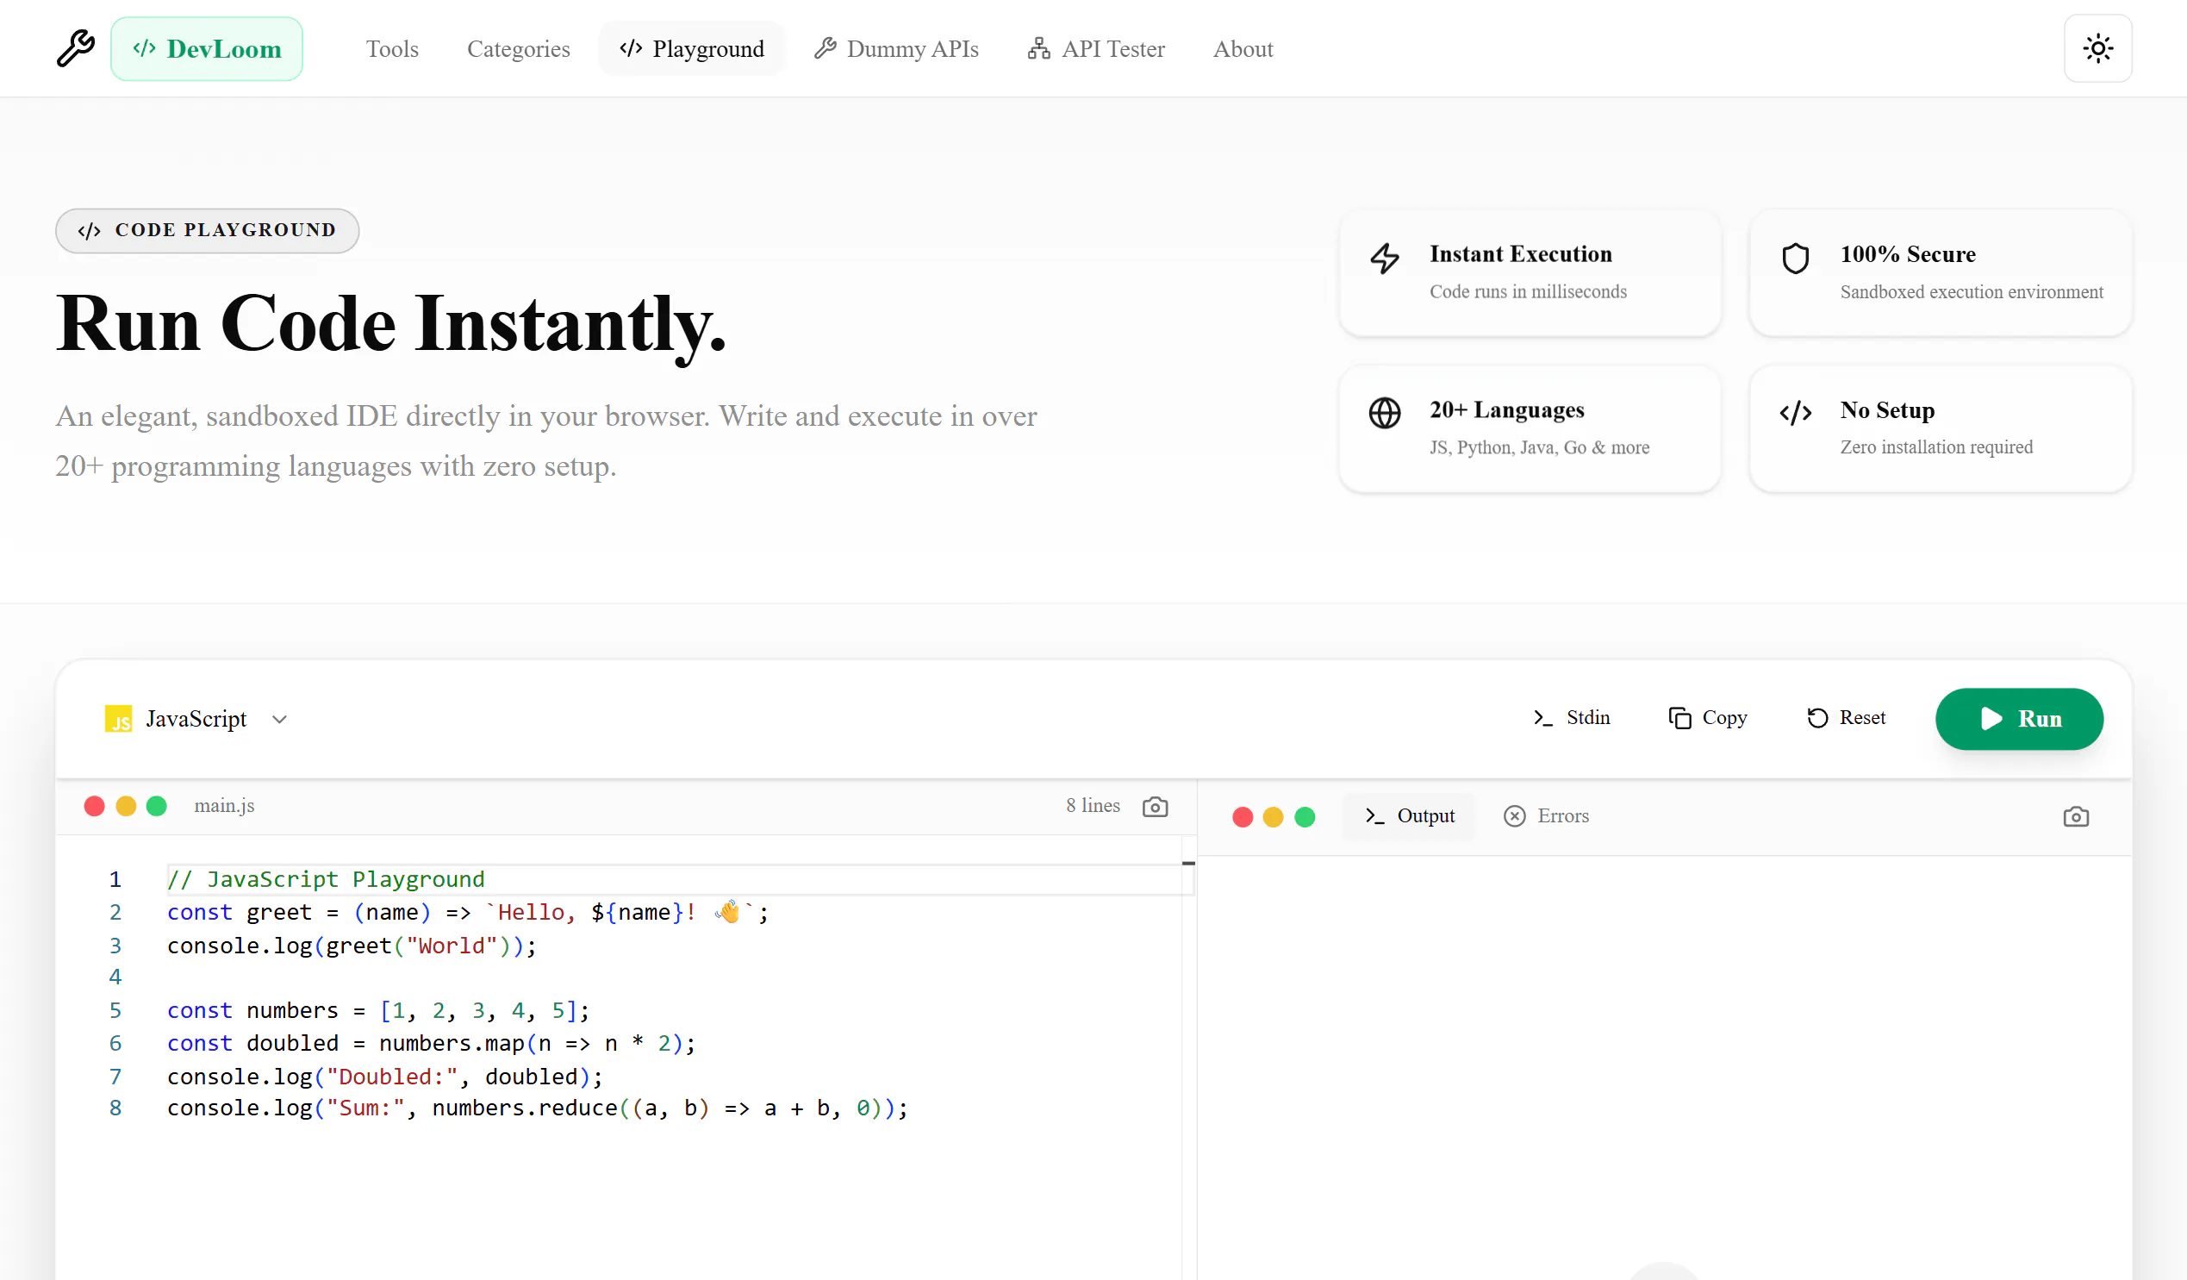Click the 100% Secure shield icon

(x=1795, y=258)
